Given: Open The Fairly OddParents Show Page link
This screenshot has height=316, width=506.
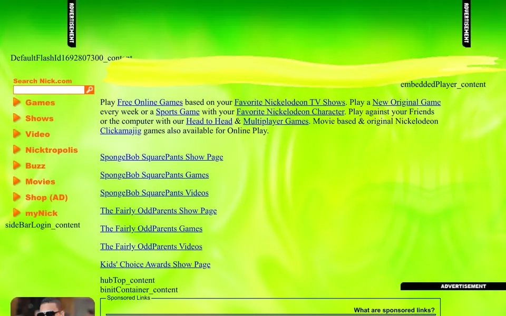Looking at the screenshot, I should pos(159,211).
